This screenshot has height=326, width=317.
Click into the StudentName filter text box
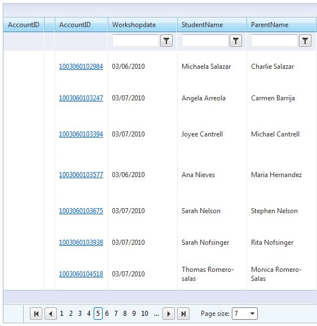[205, 41]
